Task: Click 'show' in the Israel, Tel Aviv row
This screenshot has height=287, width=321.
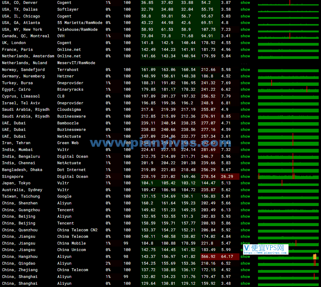Action: click(x=245, y=103)
